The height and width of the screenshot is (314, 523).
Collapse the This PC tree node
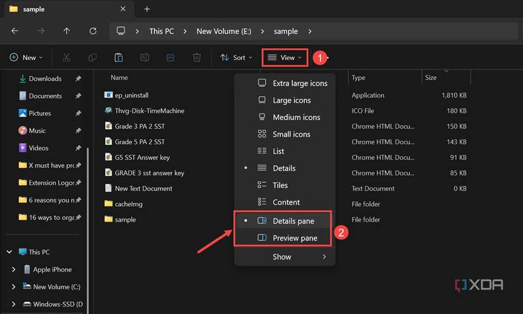[x=10, y=252]
